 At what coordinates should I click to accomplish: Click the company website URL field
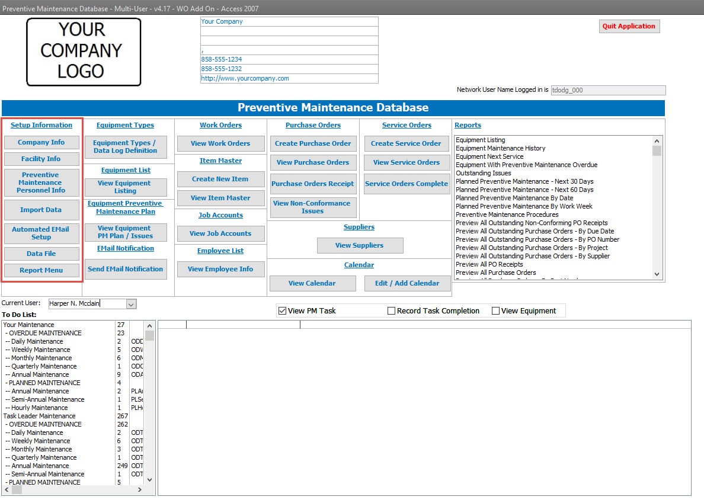[289, 79]
